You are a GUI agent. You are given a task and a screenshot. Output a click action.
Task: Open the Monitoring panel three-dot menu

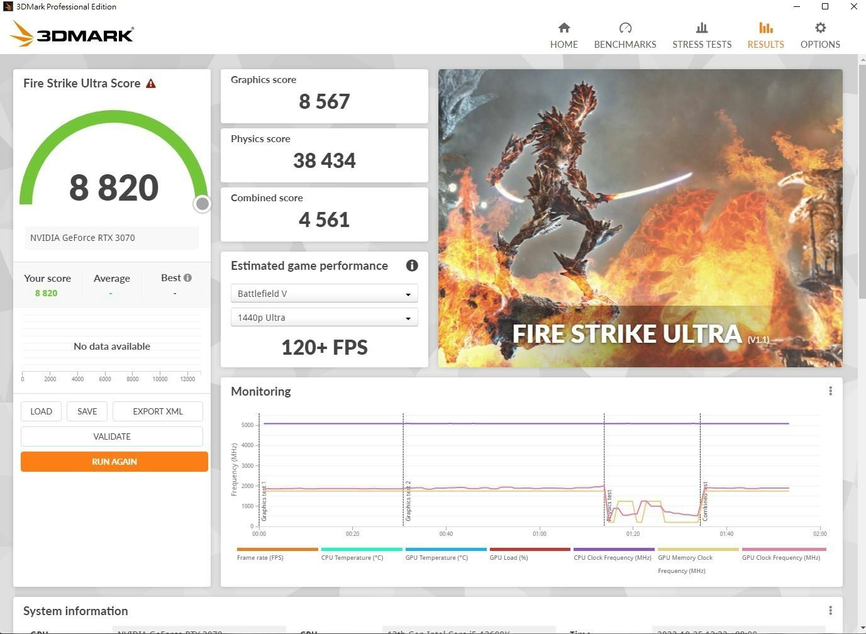tap(830, 391)
